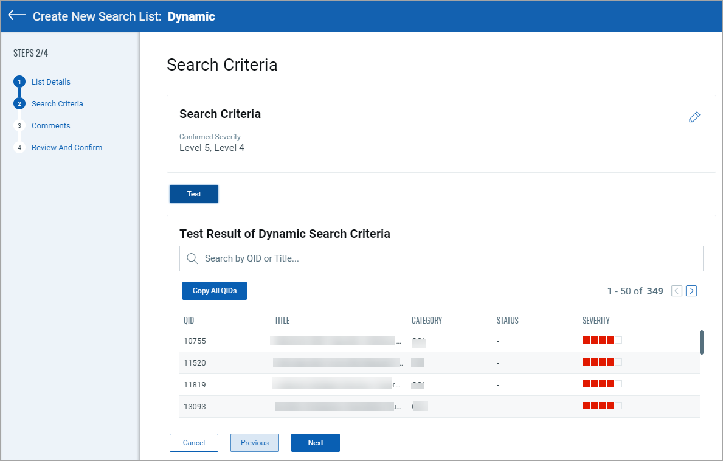723x461 pixels.
Task: Click the previous page chevron
Action: [676, 291]
